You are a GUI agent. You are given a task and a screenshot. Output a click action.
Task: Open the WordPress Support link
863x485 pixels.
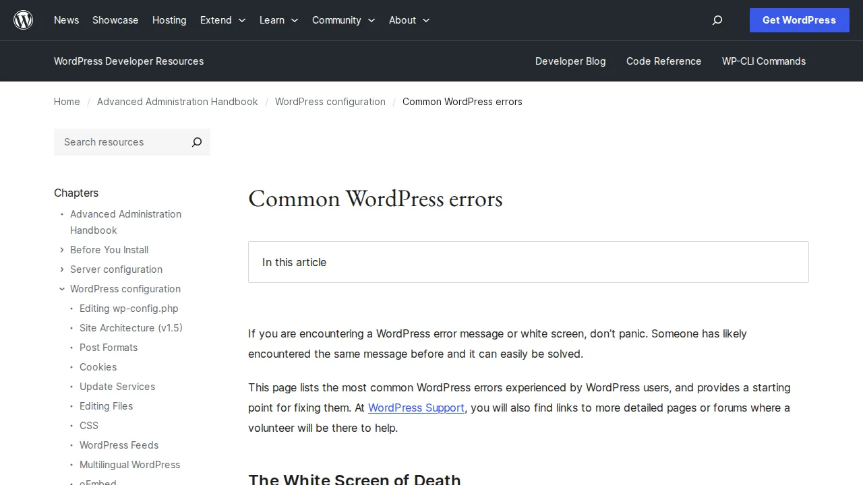pos(416,408)
